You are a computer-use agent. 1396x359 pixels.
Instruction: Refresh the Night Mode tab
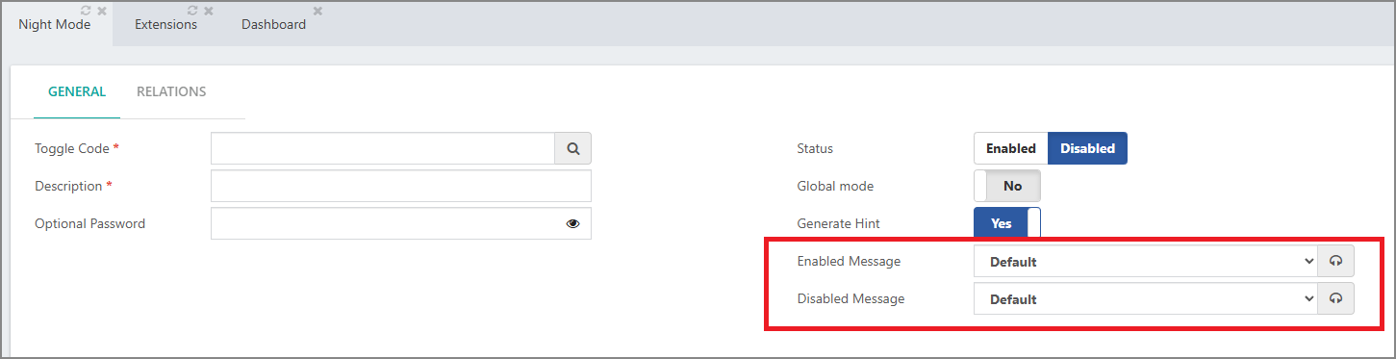(x=87, y=11)
